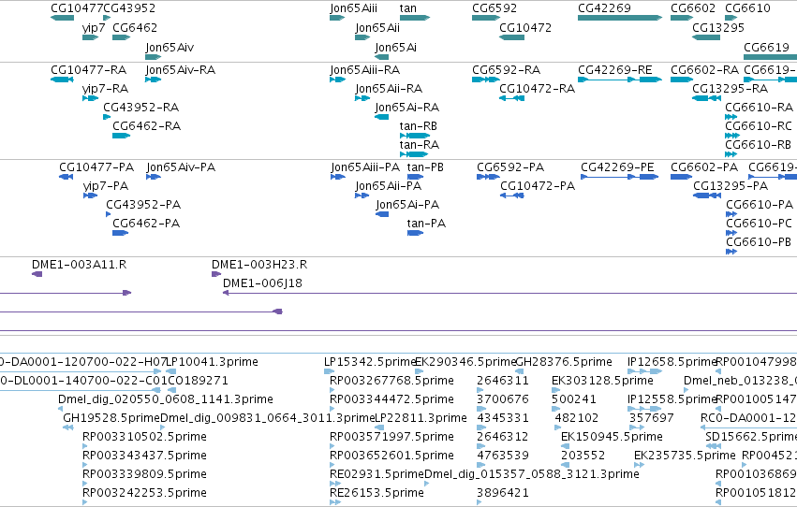797x507 pixels.
Task: Select the yip7-RA transcript label
Action: coord(105,89)
